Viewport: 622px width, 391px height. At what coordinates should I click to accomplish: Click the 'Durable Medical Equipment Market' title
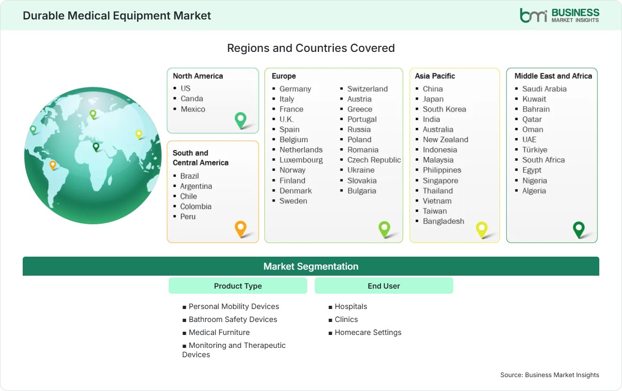pos(117,16)
